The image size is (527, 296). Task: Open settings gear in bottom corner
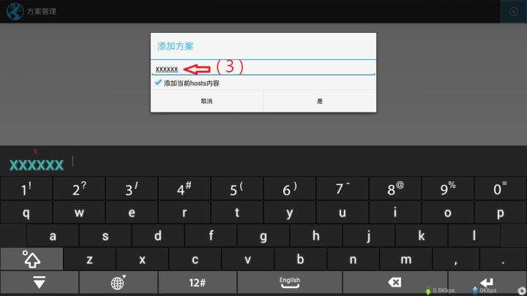point(522,291)
